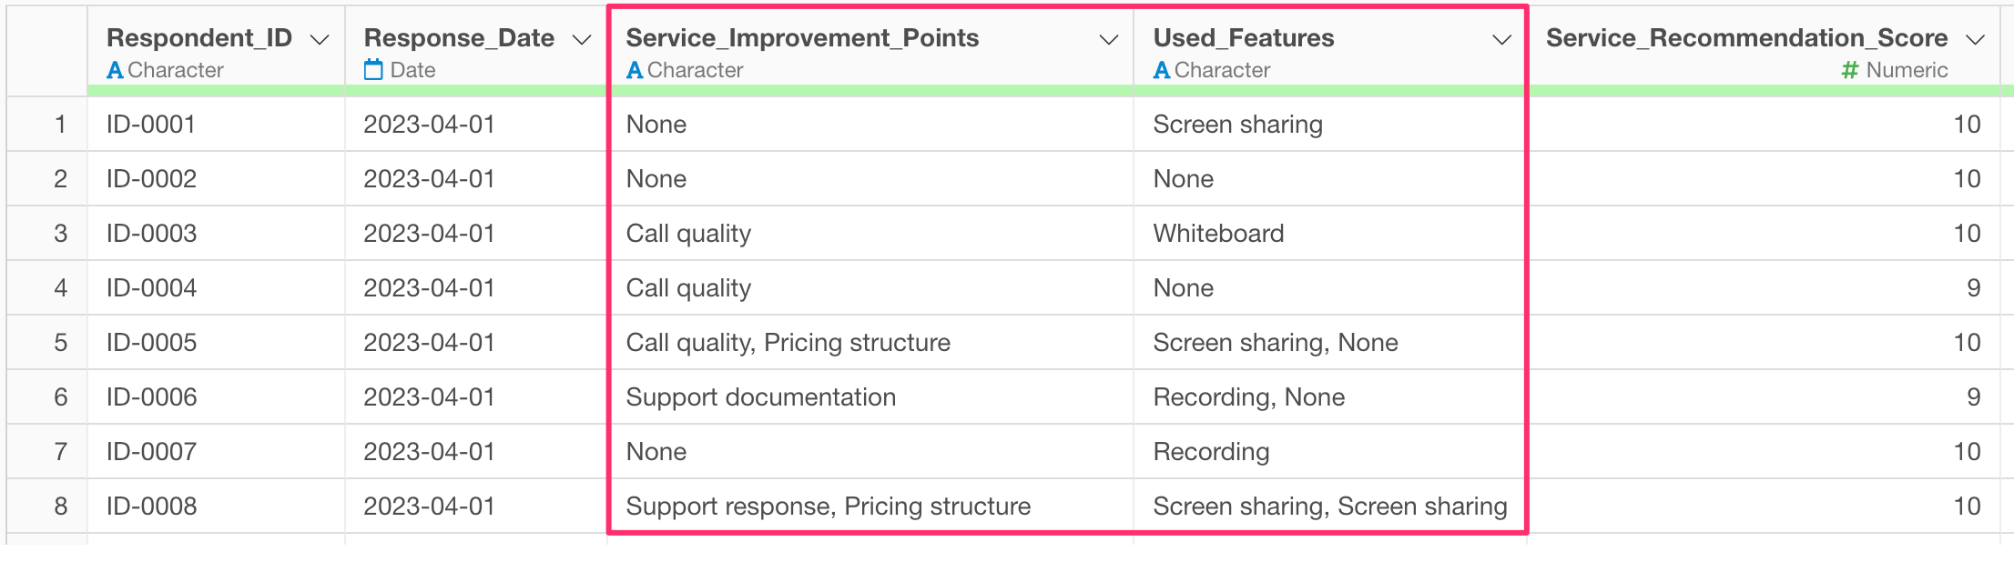Click the 'Whiteboard' cell
The image size is (2014, 582).
(1330, 234)
